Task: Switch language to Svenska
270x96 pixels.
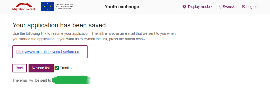Action: tap(227, 7)
